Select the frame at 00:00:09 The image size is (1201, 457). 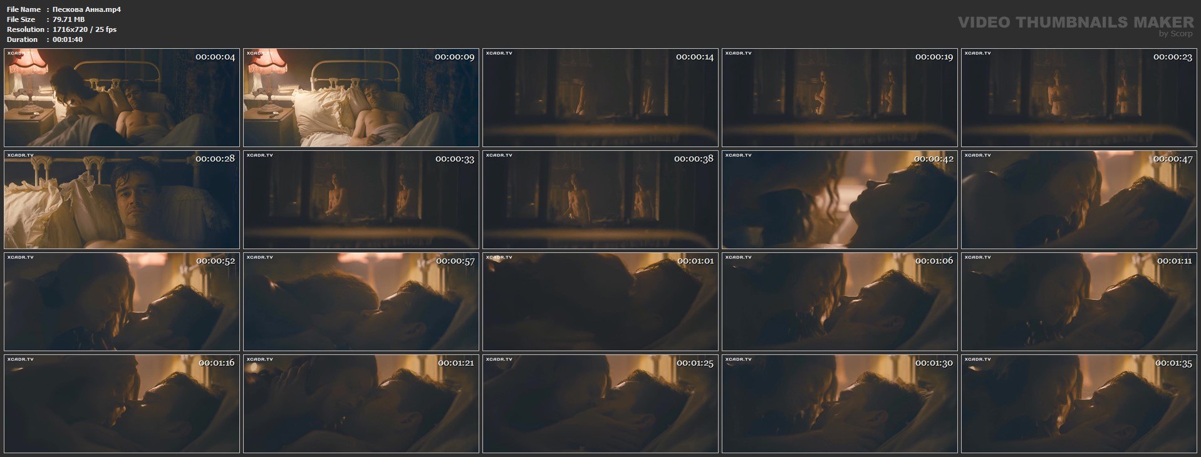pos(361,98)
